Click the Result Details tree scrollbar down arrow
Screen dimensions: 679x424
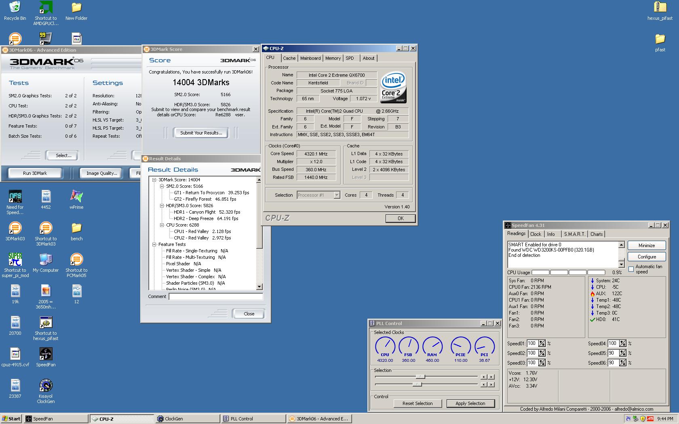click(259, 287)
